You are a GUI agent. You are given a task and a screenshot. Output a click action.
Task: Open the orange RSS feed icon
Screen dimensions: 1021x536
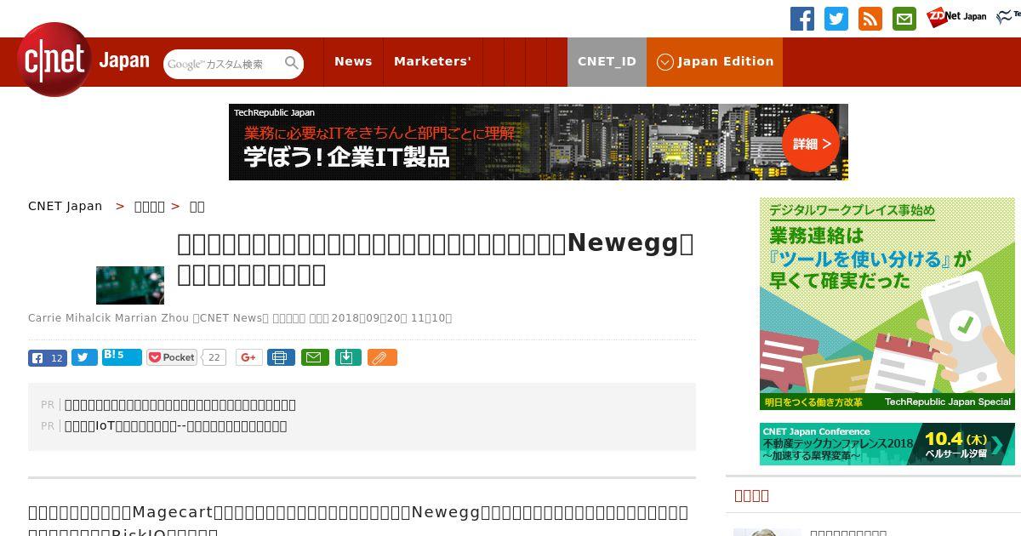tap(870, 19)
